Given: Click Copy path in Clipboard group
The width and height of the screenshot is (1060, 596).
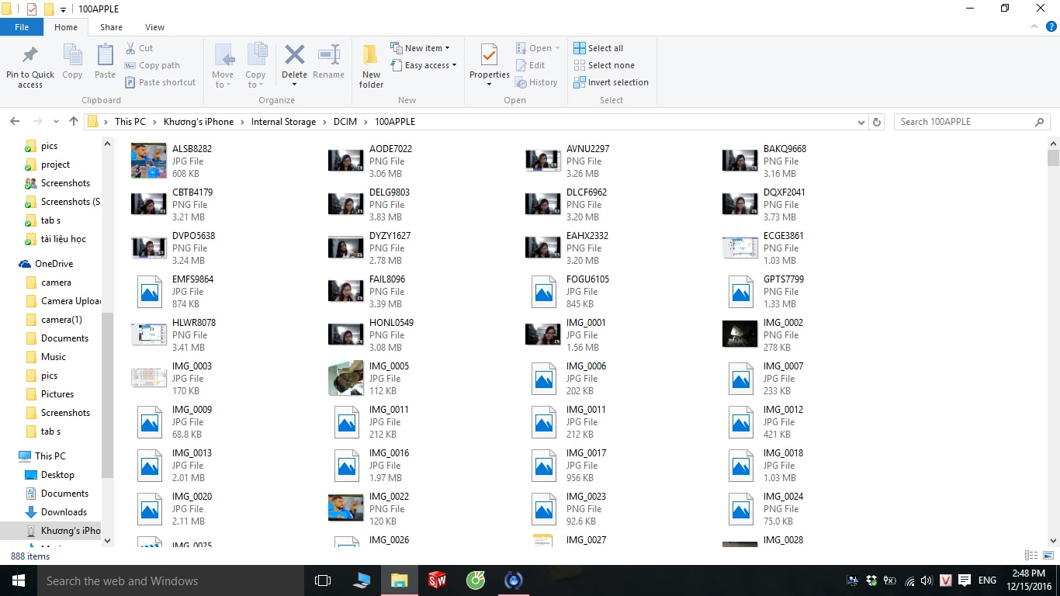Looking at the screenshot, I should tap(152, 65).
